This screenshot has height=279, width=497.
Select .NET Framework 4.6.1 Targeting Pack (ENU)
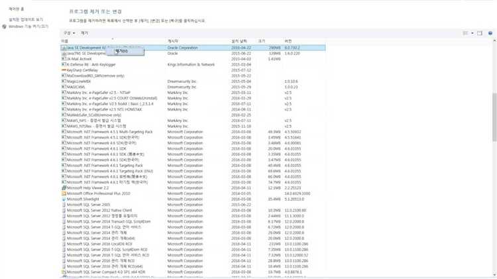193,171
